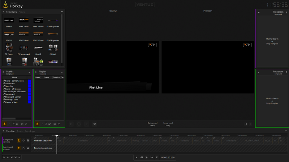This screenshot has width=289, height=162.
Task: Select Promo Eagles VS Panthers playlist item
Action: (16, 91)
